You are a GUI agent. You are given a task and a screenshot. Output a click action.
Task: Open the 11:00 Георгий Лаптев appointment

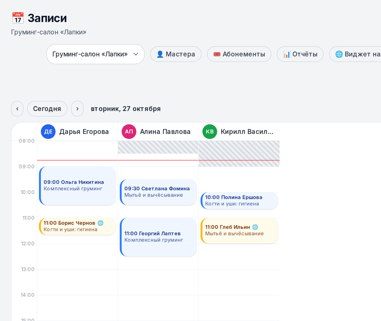pos(158,237)
